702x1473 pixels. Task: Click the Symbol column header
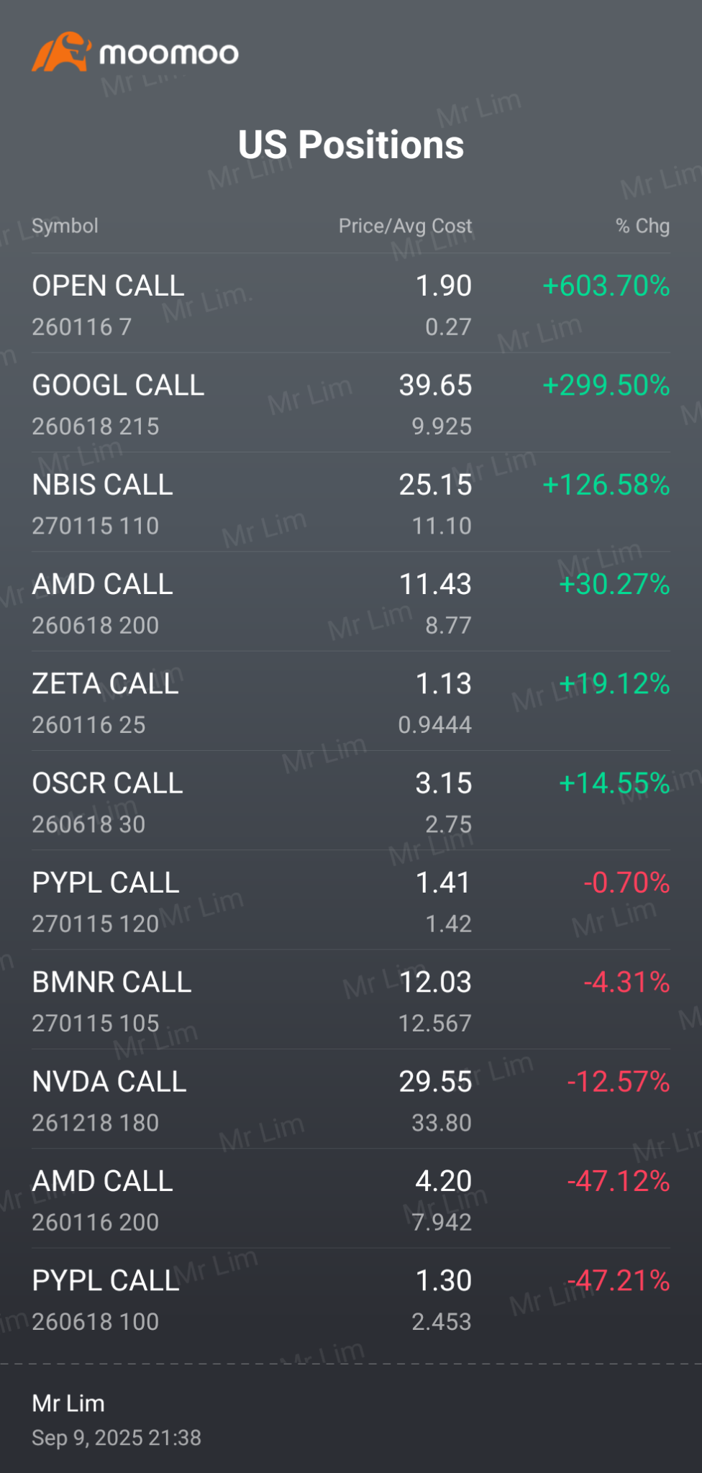pyautogui.click(x=65, y=226)
